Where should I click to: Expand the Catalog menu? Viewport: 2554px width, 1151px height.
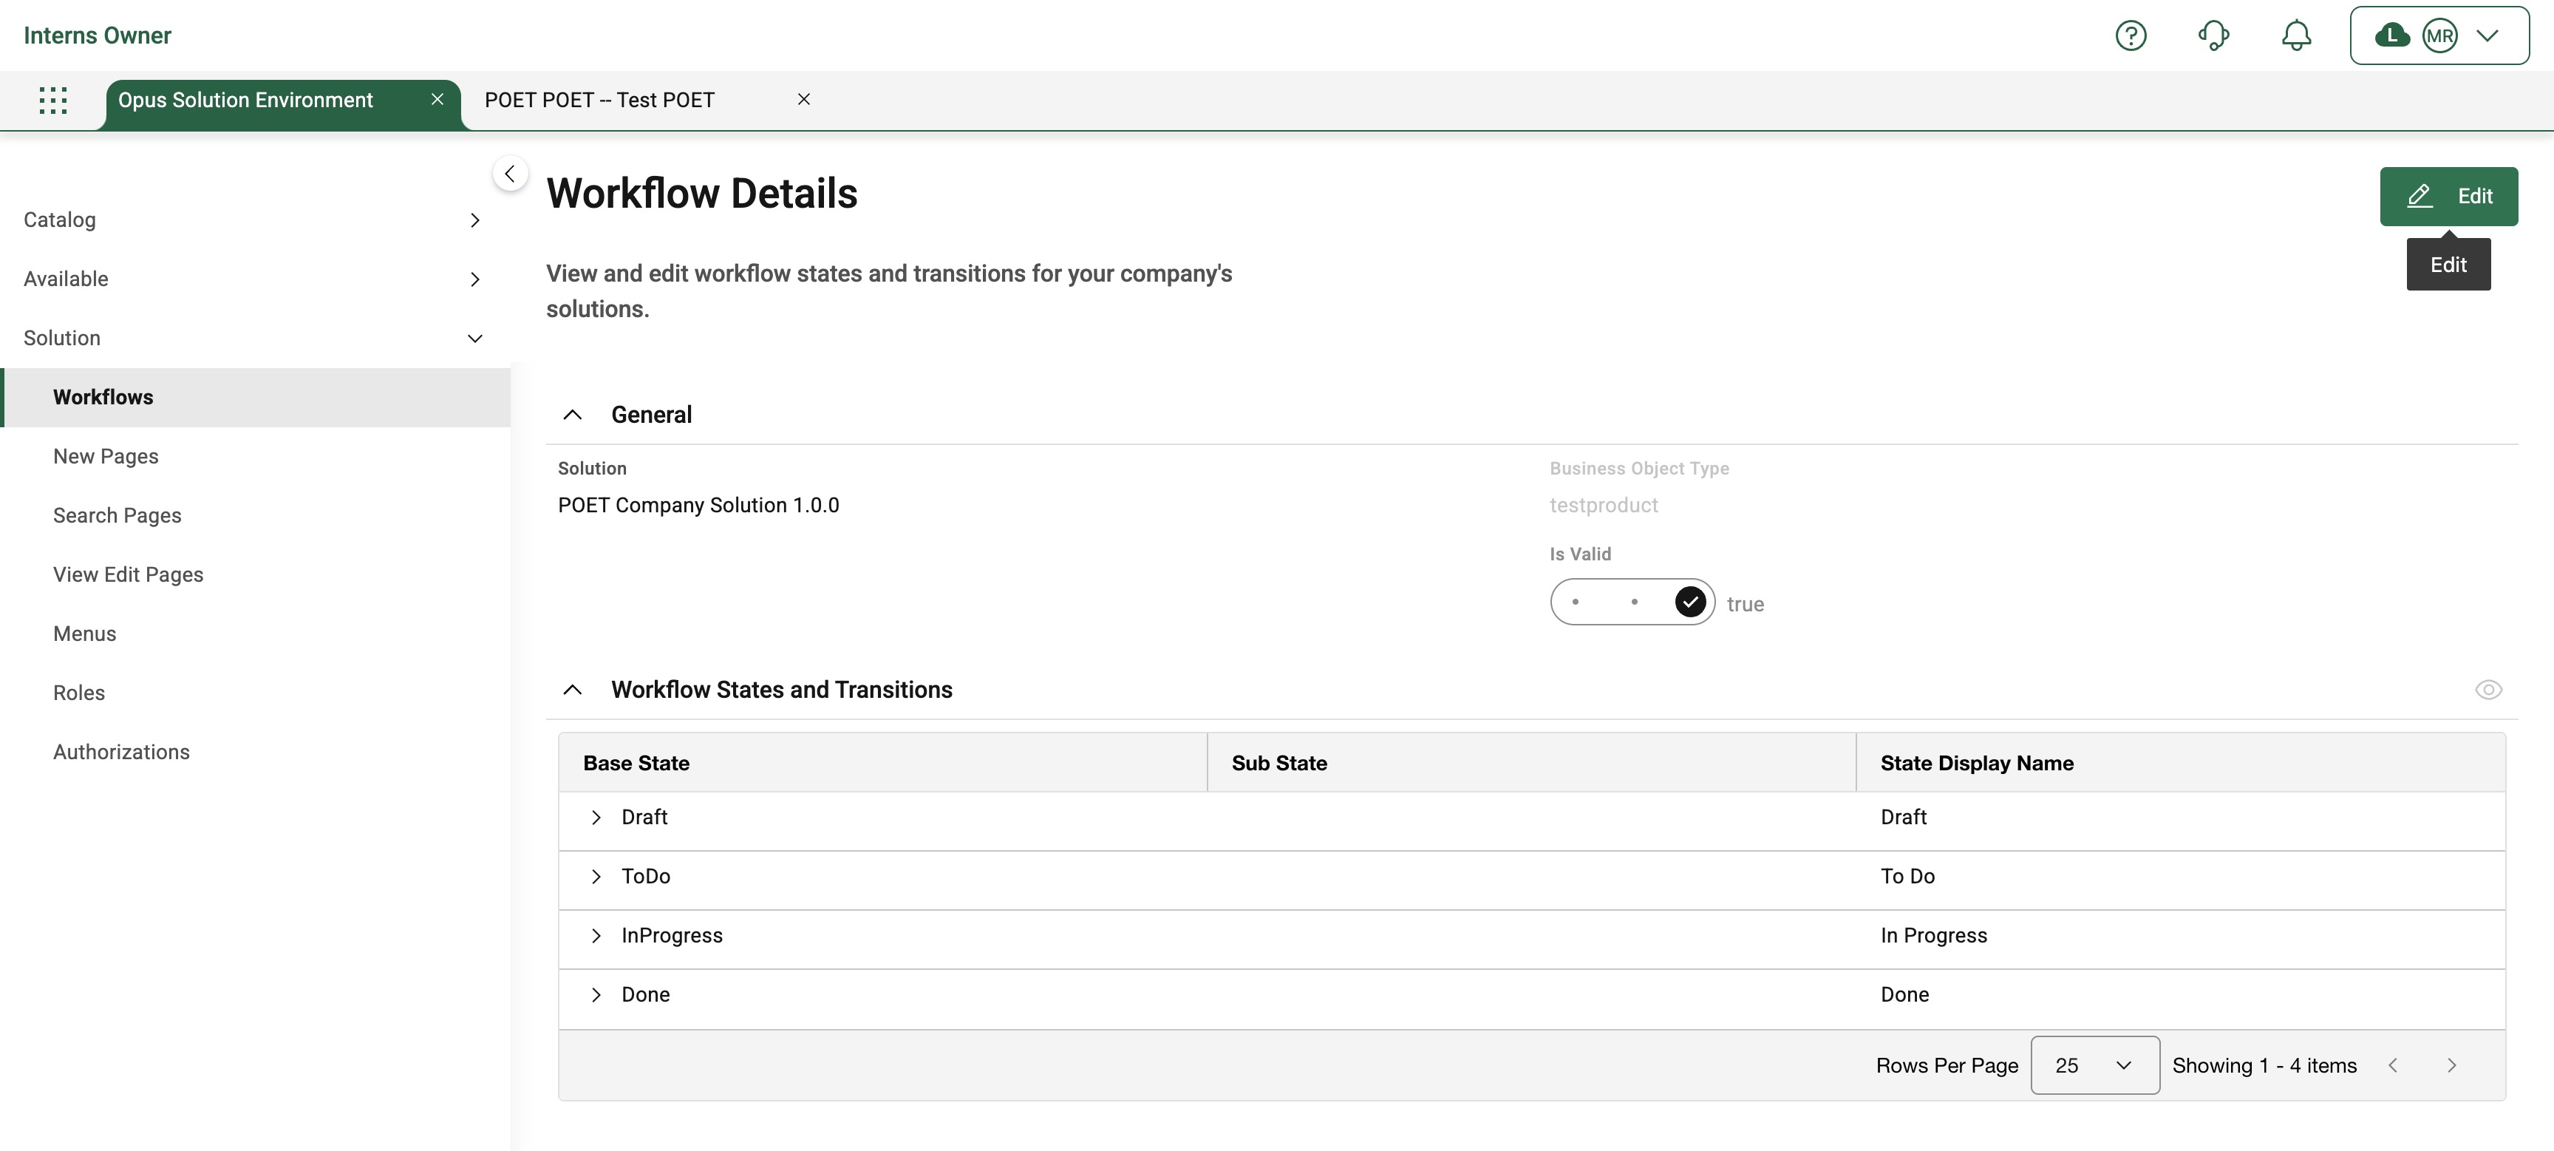(255, 220)
